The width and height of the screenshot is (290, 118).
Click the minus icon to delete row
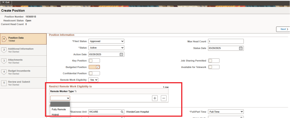pos(163,98)
